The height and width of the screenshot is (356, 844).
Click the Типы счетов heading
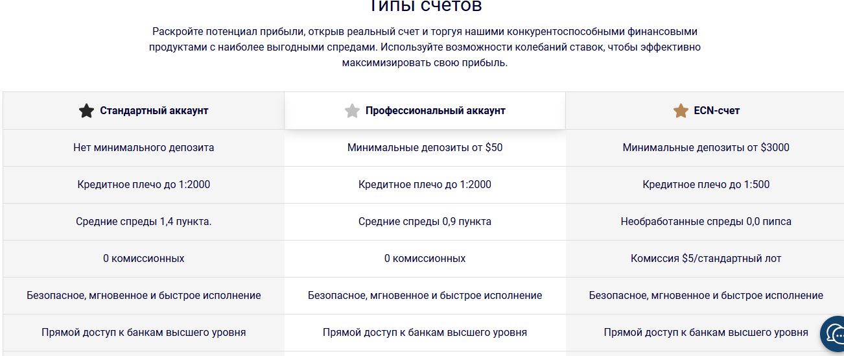[425, 6]
